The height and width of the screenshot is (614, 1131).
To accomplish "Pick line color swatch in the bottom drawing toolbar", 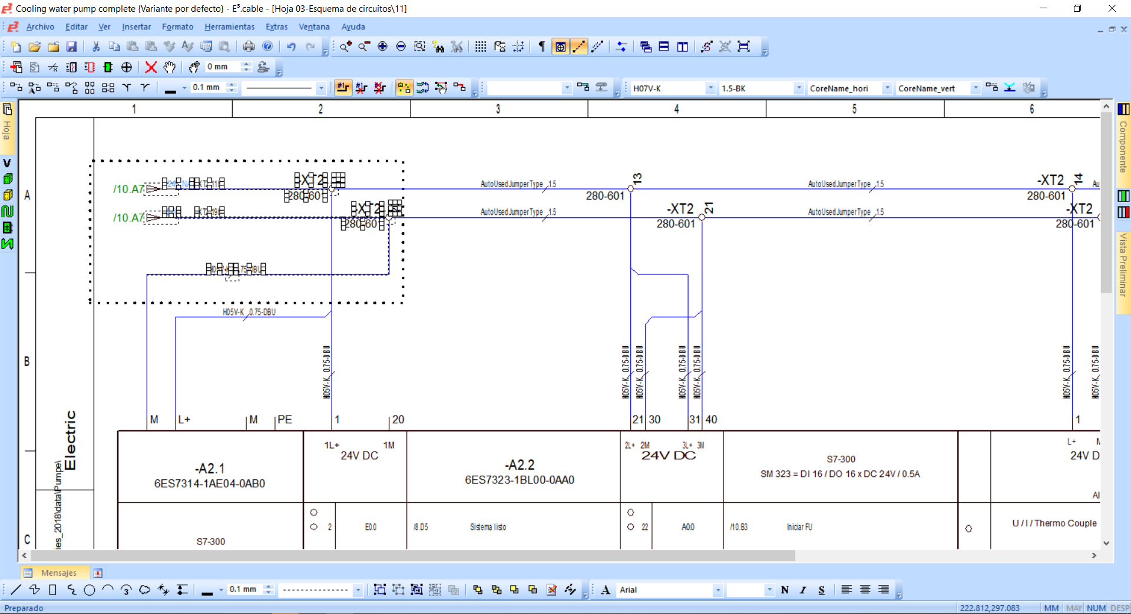I will [x=207, y=590].
